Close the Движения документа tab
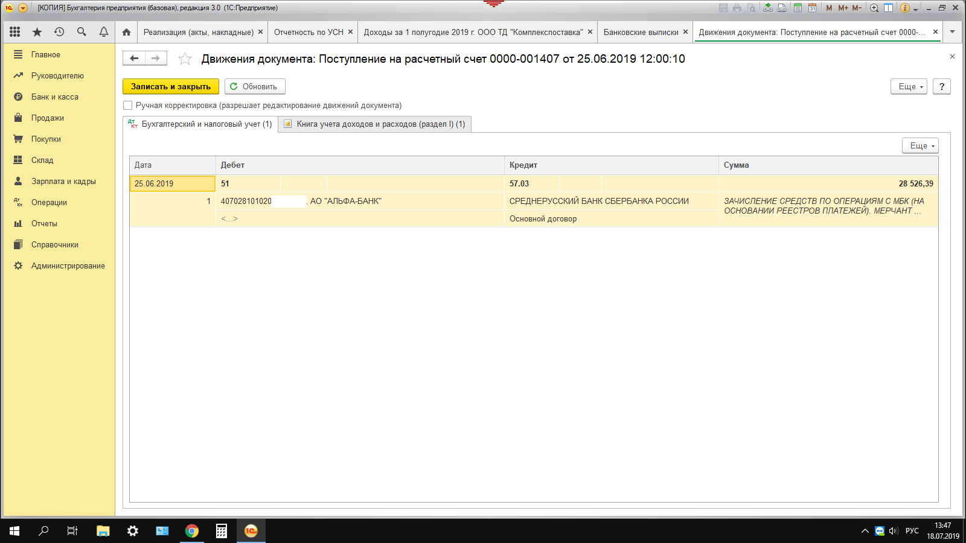 point(935,32)
